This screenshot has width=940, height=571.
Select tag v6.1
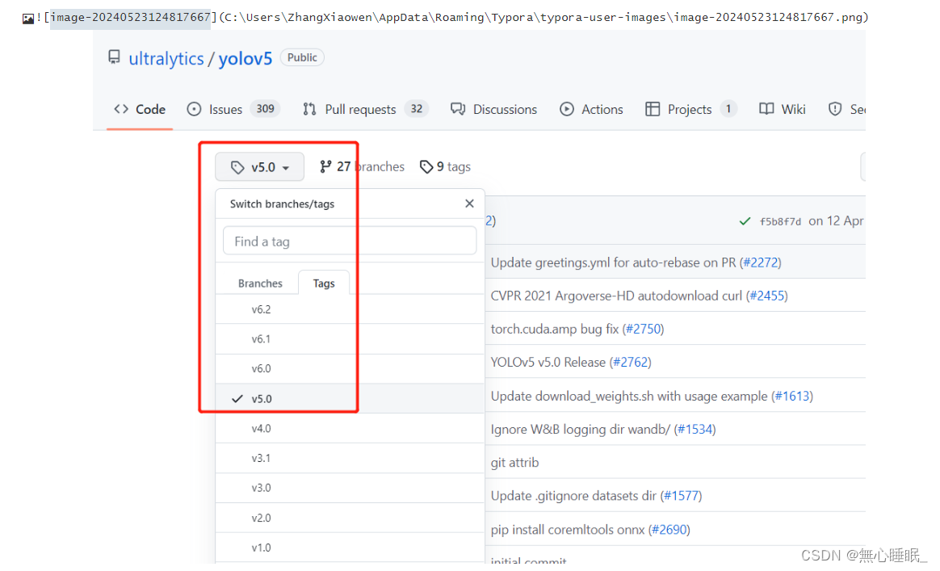click(350, 339)
